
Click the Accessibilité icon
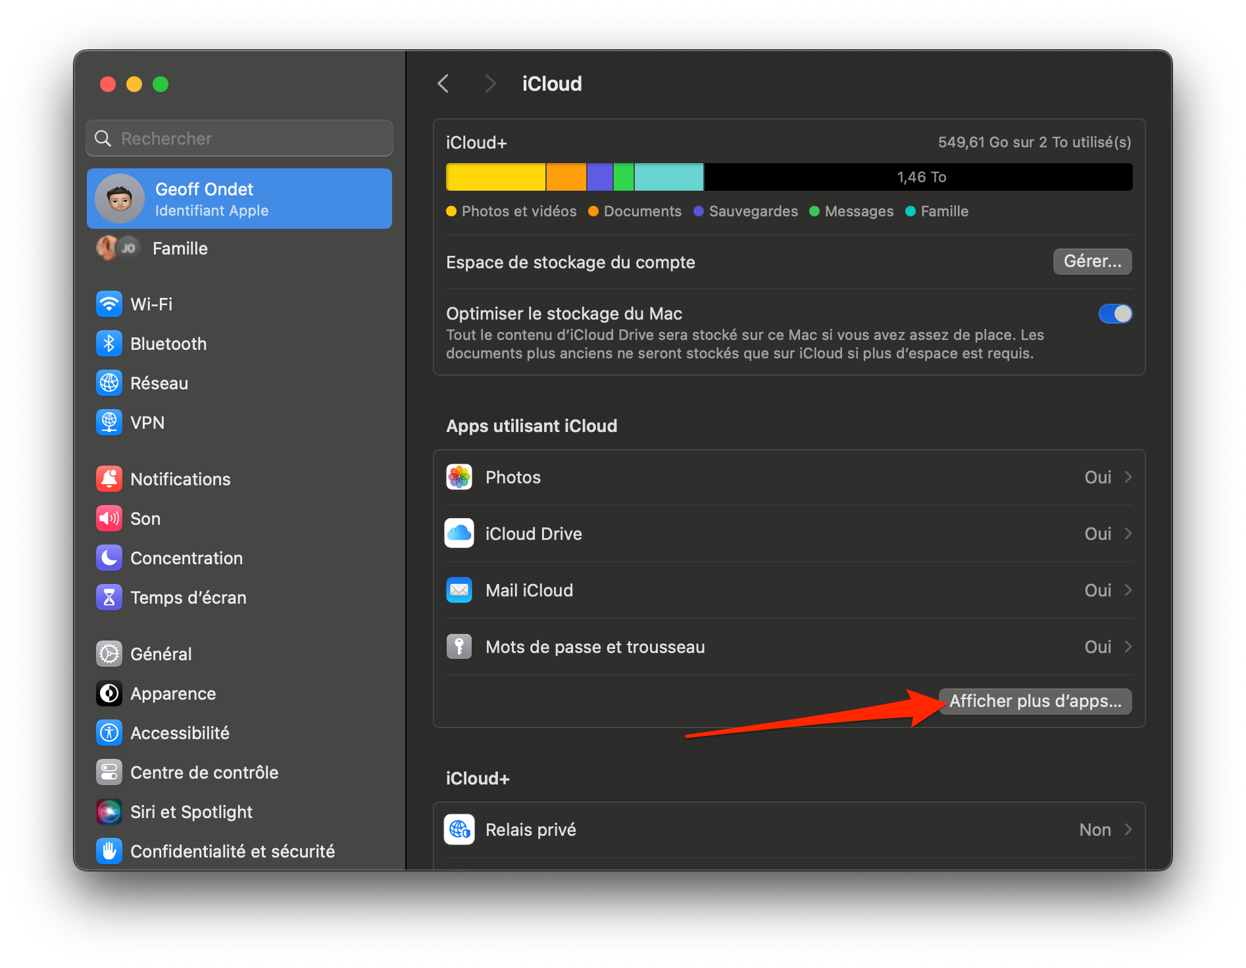click(109, 733)
